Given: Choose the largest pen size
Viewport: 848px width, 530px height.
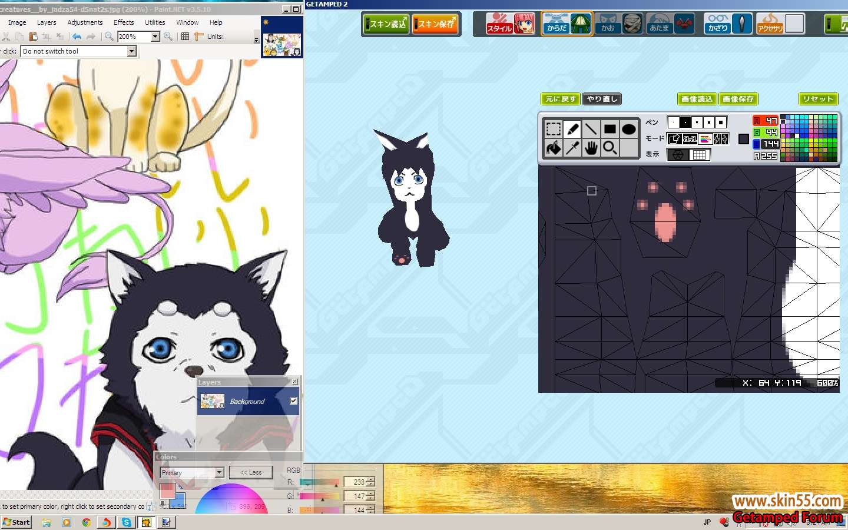Looking at the screenshot, I should (x=721, y=122).
